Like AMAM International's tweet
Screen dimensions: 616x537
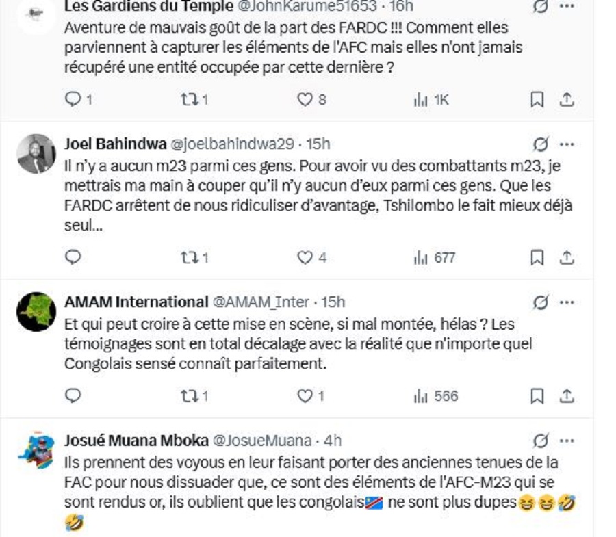point(305,396)
